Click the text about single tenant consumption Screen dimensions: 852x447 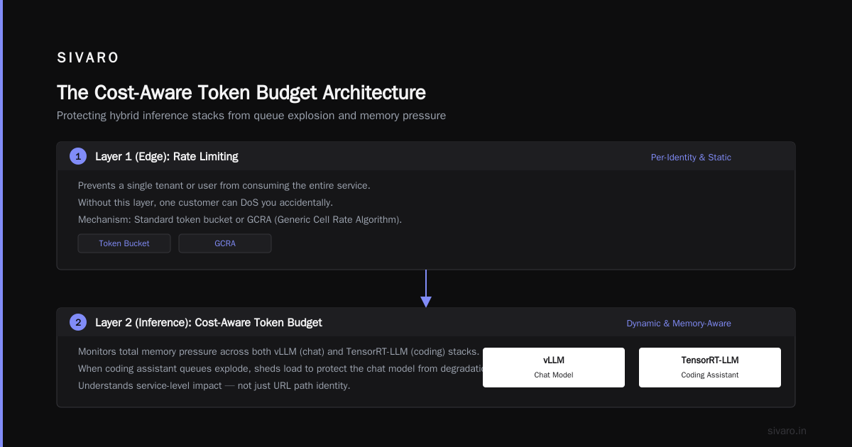tap(224, 185)
